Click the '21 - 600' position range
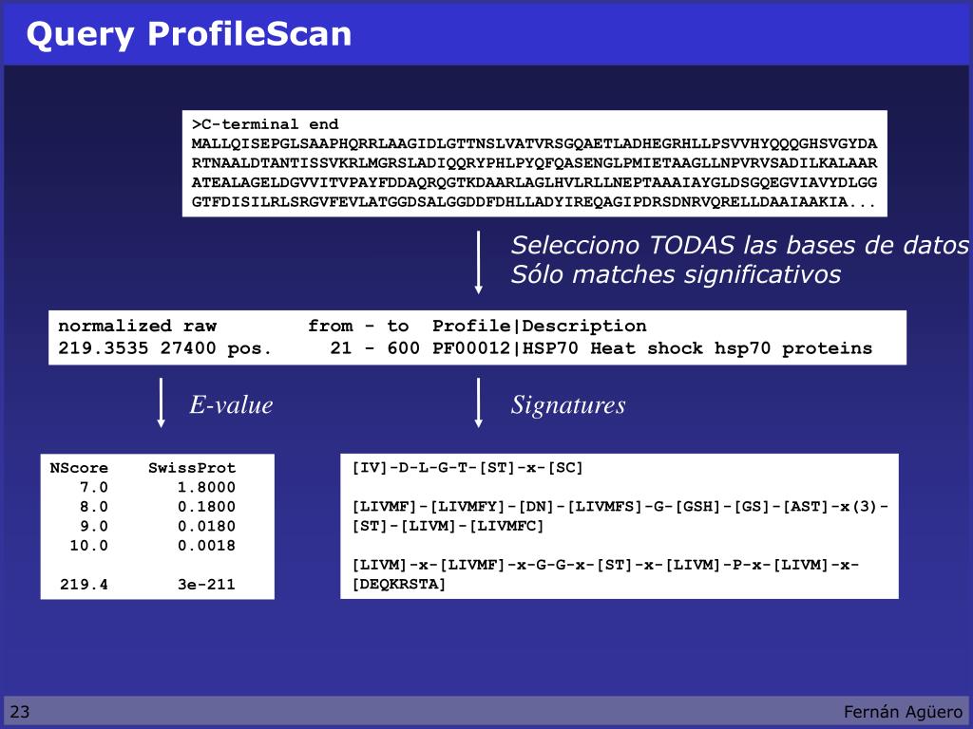The image size is (973, 729). 374,348
